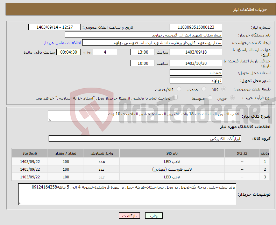The image size is (276, 225).
Task: Click the توضیحات خریدار notes textarea
Action: tap(127, 194)
